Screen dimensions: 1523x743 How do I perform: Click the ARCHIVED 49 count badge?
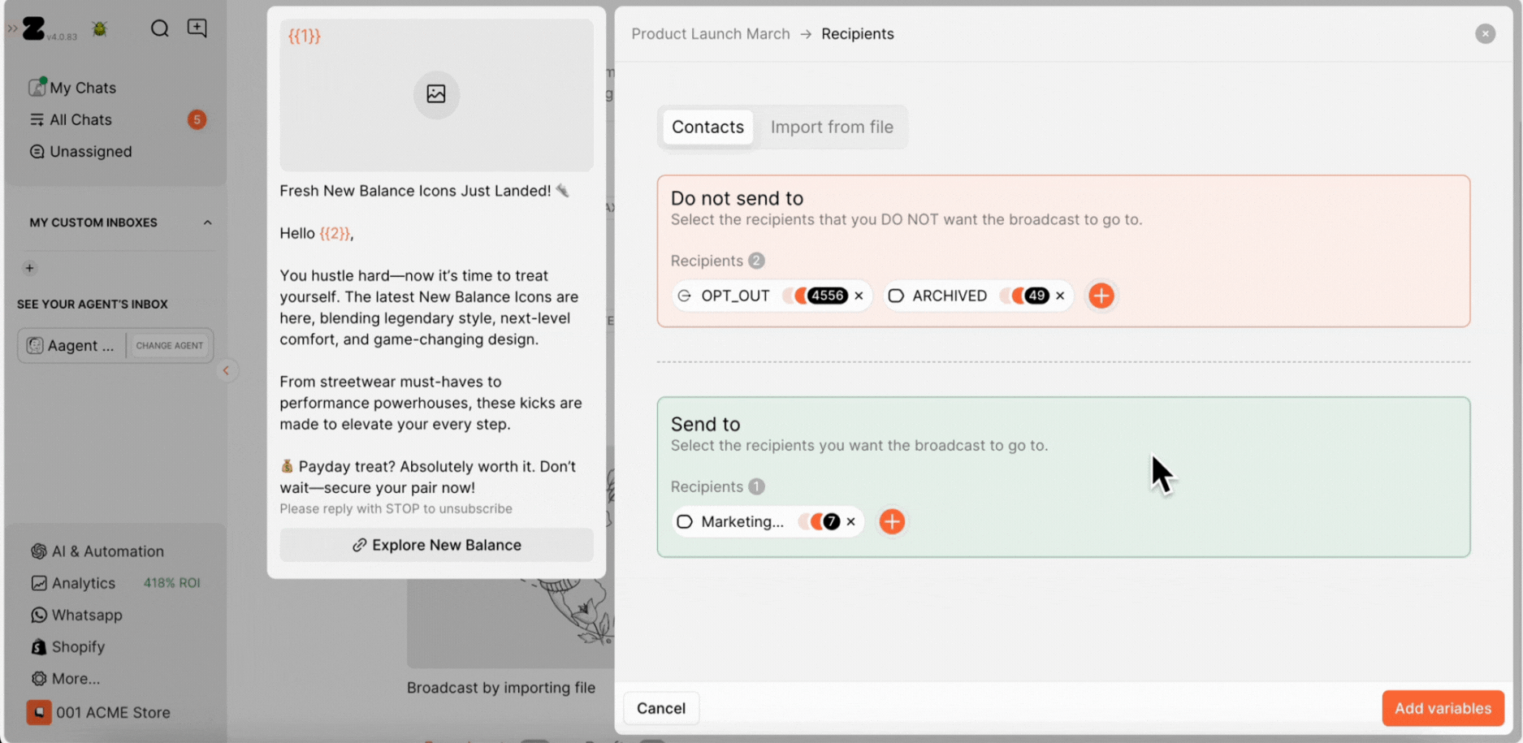tap(1036, 296)
